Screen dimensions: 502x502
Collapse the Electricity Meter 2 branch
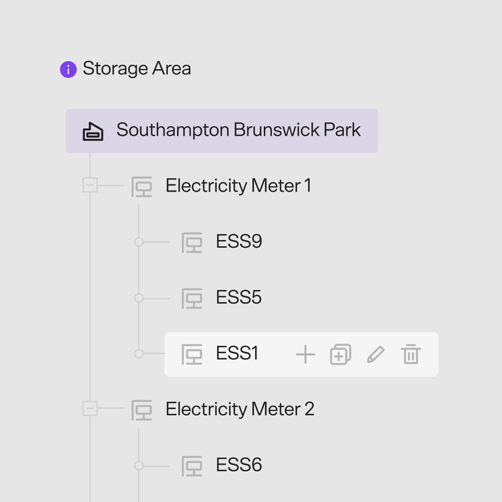90,408
